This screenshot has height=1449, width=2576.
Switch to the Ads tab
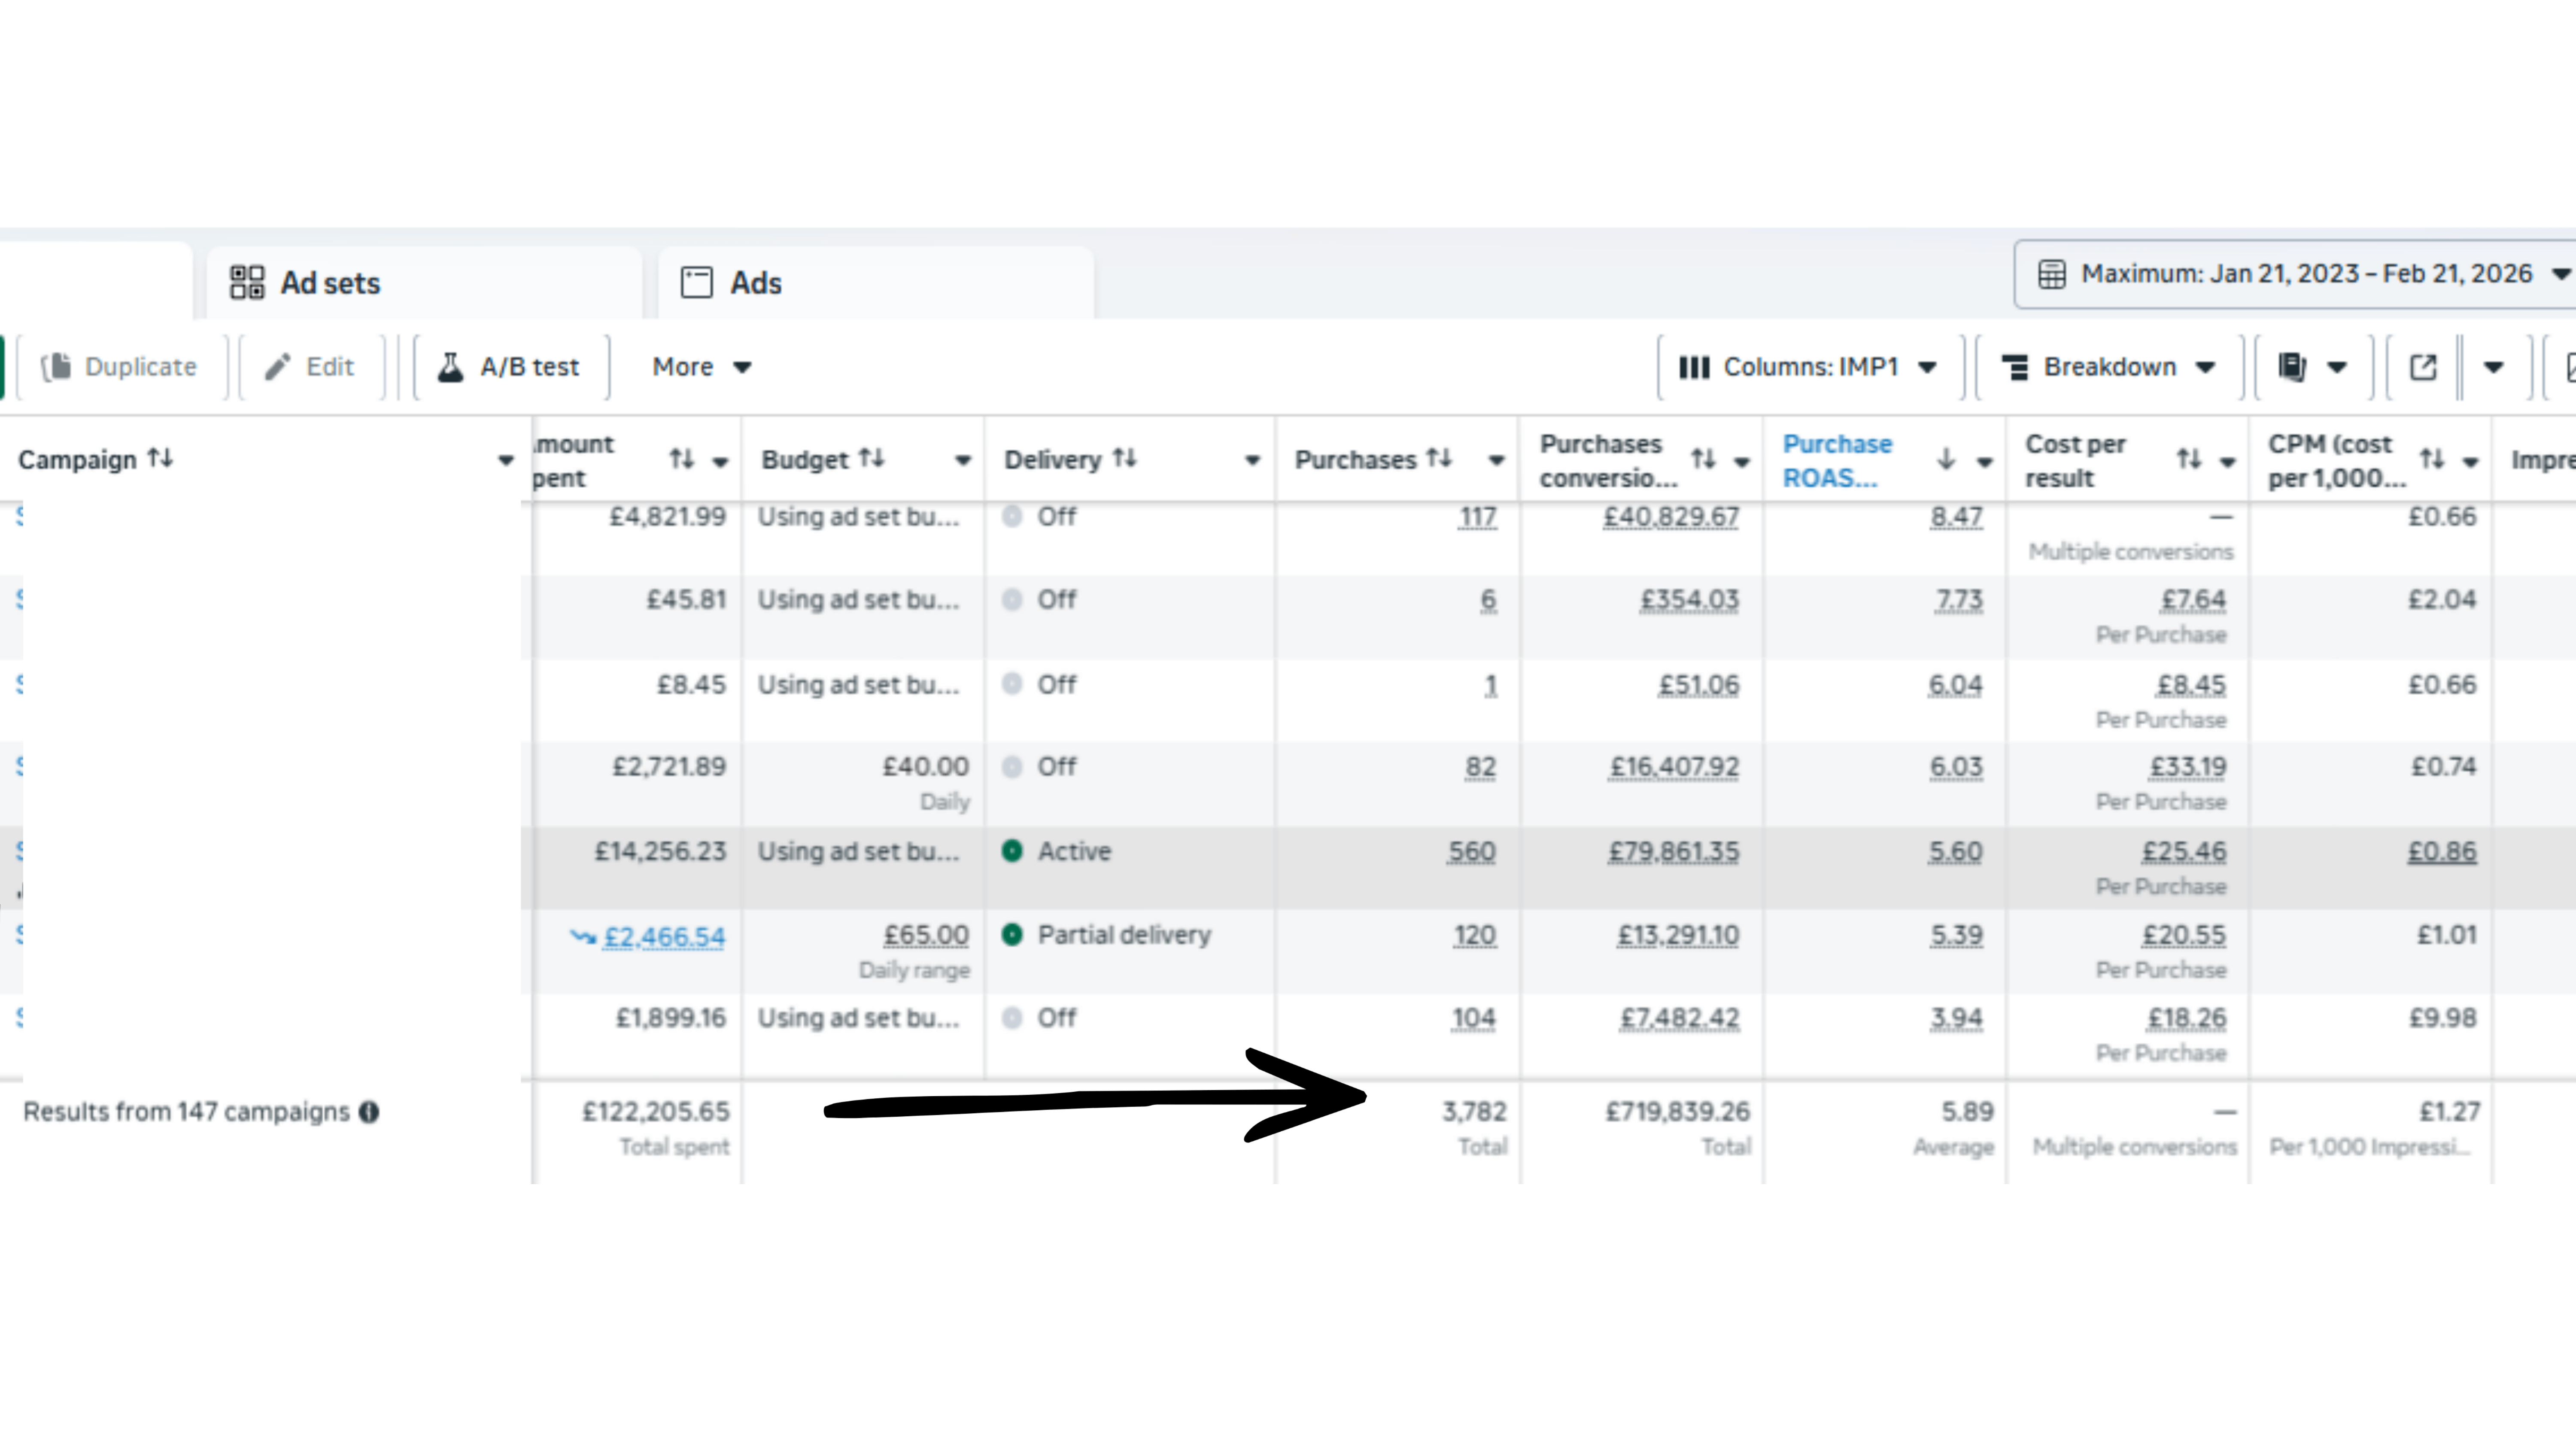click(x=756, y=283)
